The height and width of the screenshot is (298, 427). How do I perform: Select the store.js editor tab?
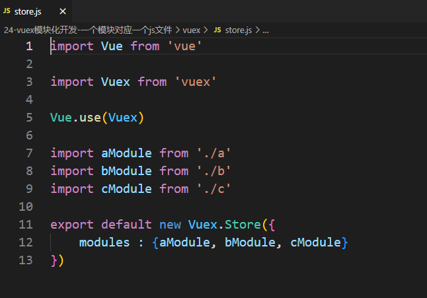coord(36,11)
